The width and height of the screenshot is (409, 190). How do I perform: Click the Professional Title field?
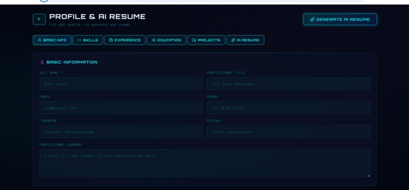tap(289, 84)
